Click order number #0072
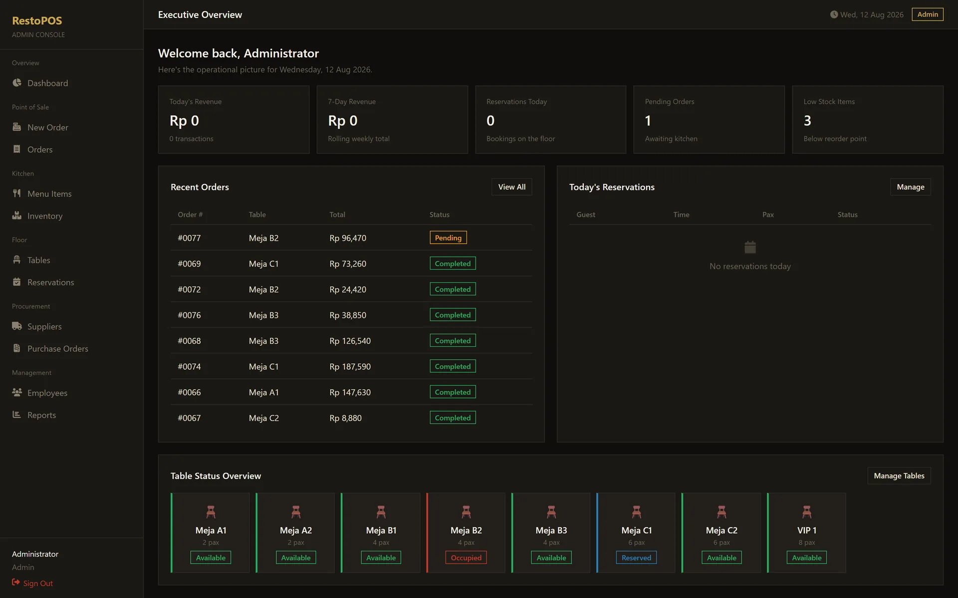This screenshot has height=598, width=958. (189, 290)
